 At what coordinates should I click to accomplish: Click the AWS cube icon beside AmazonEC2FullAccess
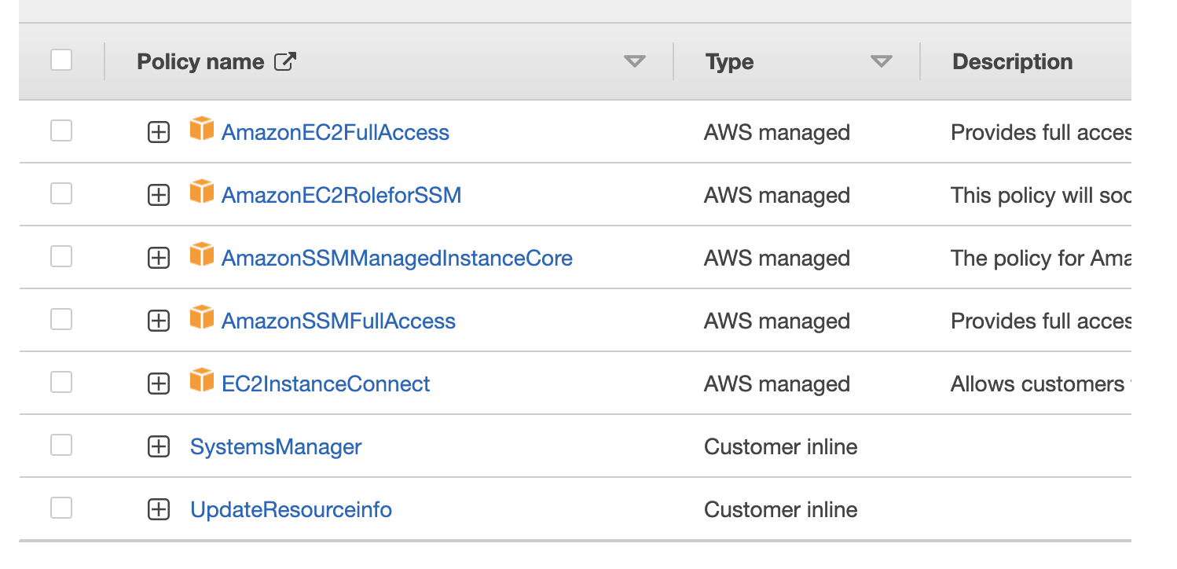pyautogui.click(x=202, y=131)
